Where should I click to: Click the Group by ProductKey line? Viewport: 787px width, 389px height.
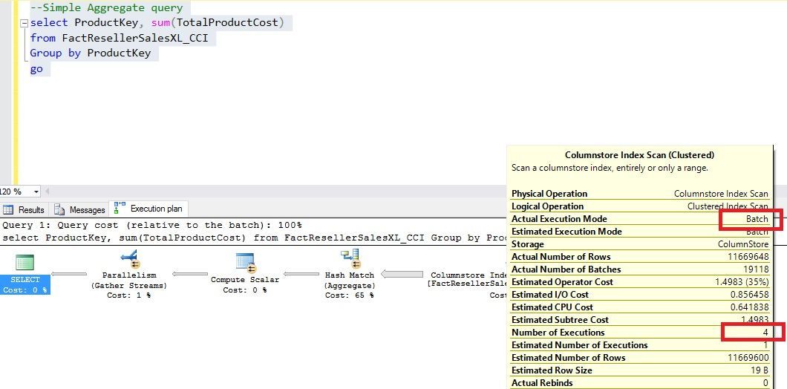point(91,53)
